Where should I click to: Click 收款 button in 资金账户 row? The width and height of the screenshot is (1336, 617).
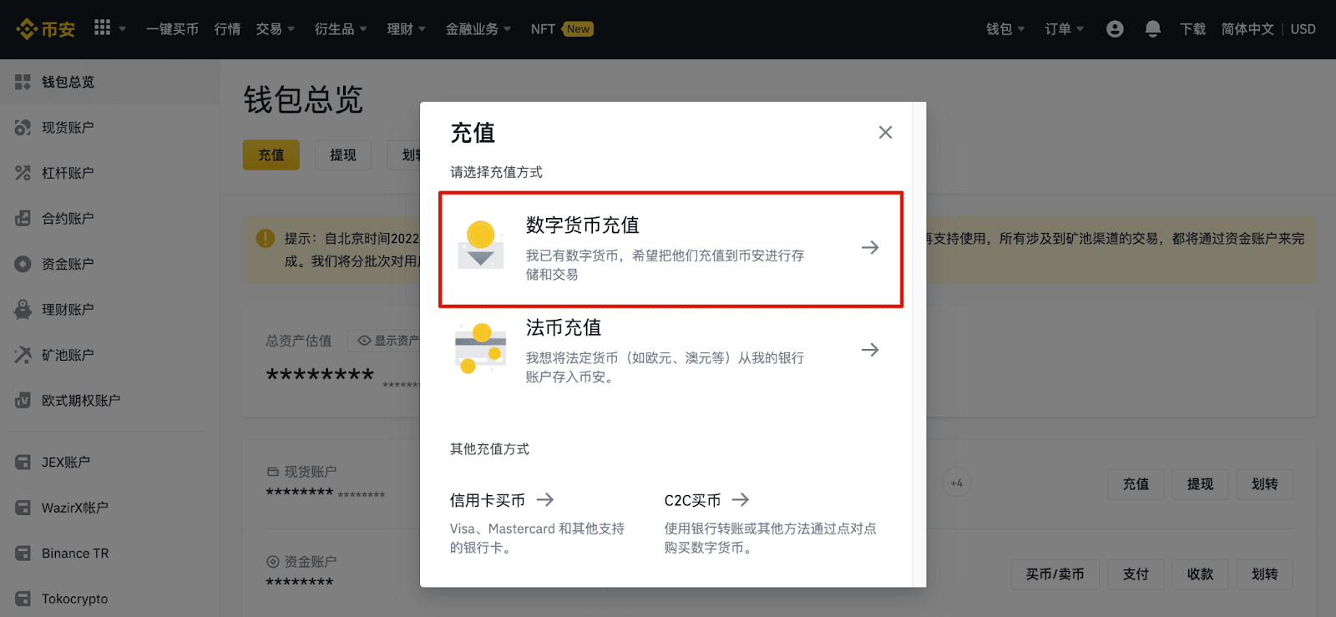1200,574
